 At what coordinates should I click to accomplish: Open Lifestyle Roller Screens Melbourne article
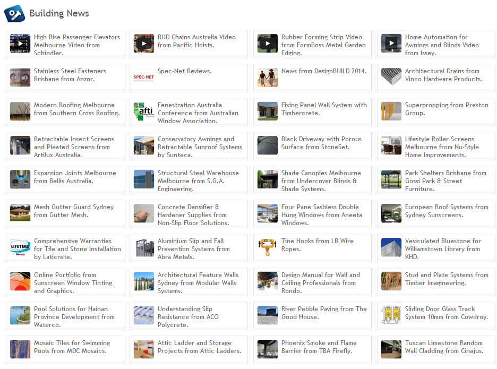point(442,147)
